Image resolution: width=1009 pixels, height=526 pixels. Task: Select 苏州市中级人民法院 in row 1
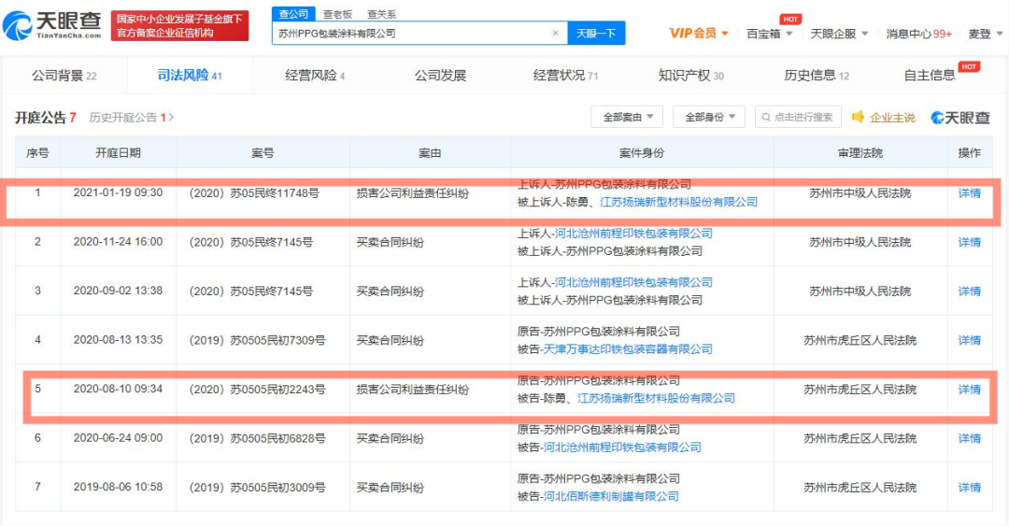[860, 193]
